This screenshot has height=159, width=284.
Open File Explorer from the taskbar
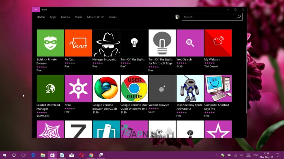(43, 155)
